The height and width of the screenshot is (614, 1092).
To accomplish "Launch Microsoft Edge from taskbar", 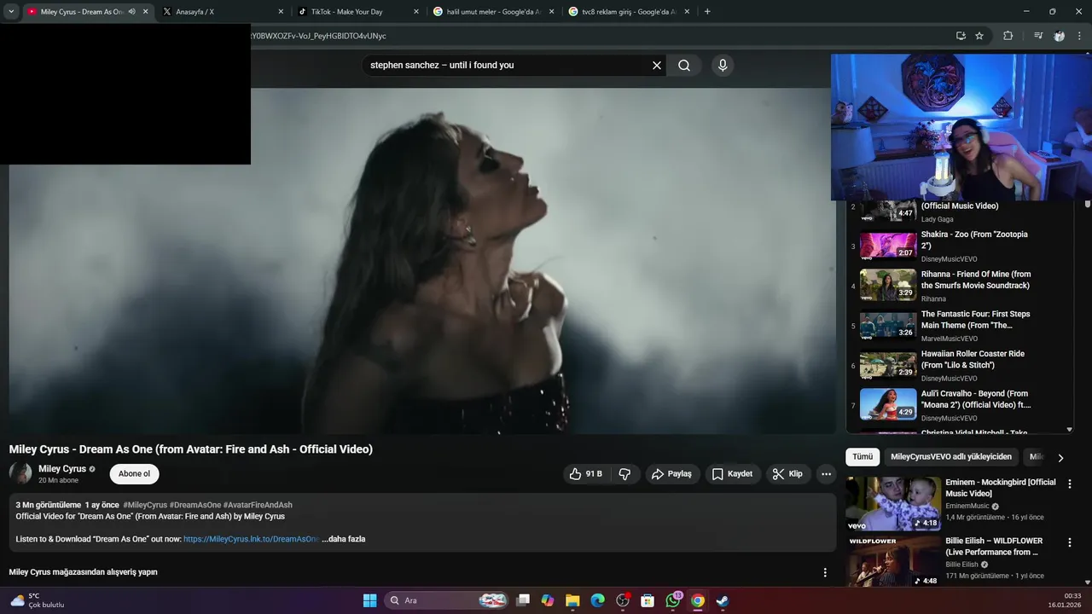I will pos(598,600).
